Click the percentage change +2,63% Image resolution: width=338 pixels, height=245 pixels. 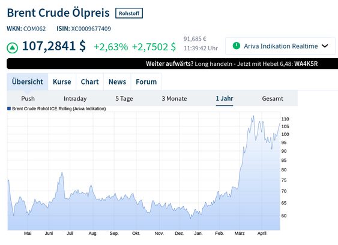(111, 47)
